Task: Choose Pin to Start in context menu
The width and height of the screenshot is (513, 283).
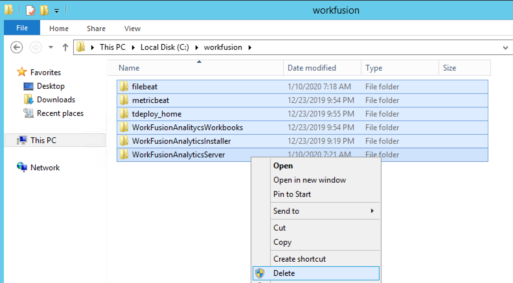Action: click(x=316, y=194)
